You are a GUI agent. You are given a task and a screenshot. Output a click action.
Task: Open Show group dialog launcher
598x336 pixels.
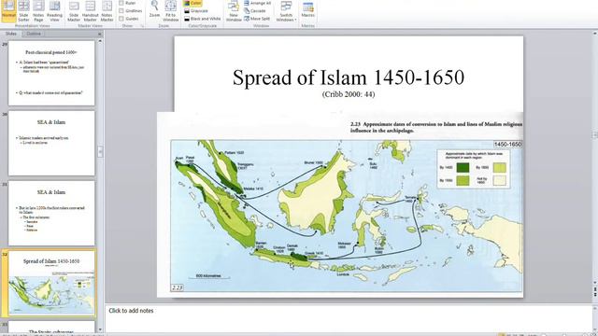click(x=142, y=26)
